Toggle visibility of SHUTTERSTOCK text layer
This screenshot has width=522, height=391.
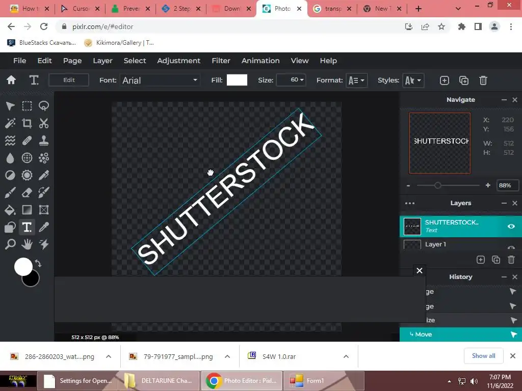pyautogui.click(x=511, y=227)
